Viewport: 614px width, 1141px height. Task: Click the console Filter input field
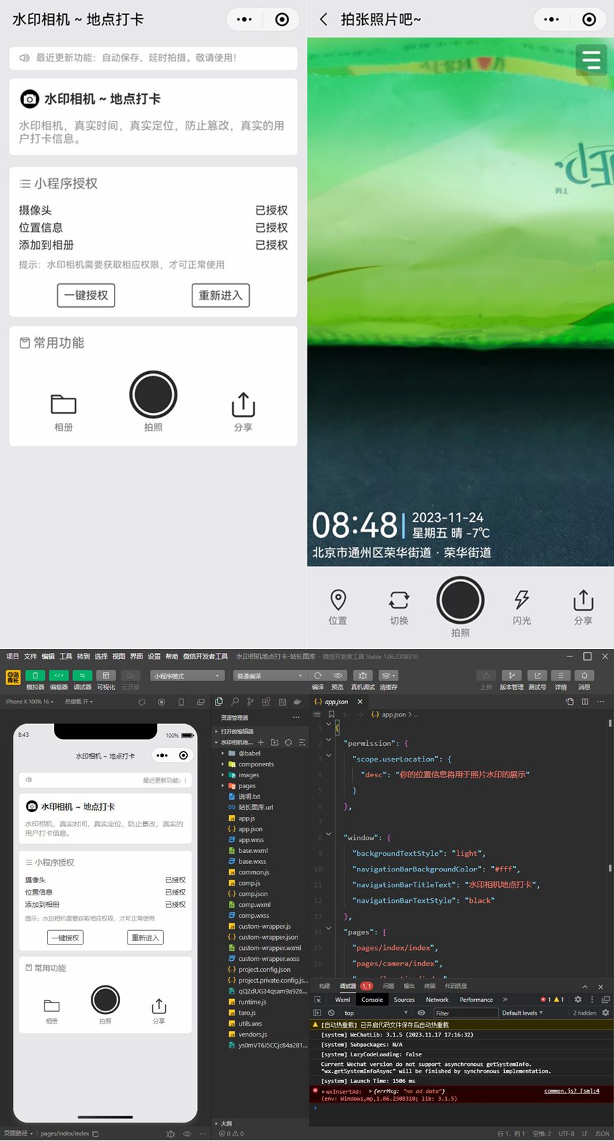[x=464, y=1013]
